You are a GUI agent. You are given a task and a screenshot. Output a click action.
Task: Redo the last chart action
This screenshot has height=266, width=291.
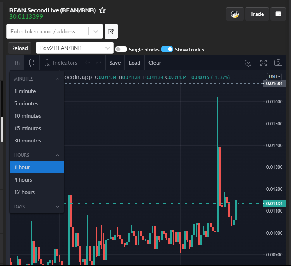[x=98, y=63]
